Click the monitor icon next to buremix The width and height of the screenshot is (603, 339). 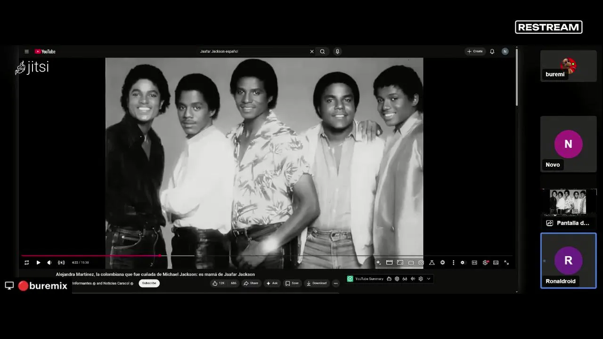9,285
